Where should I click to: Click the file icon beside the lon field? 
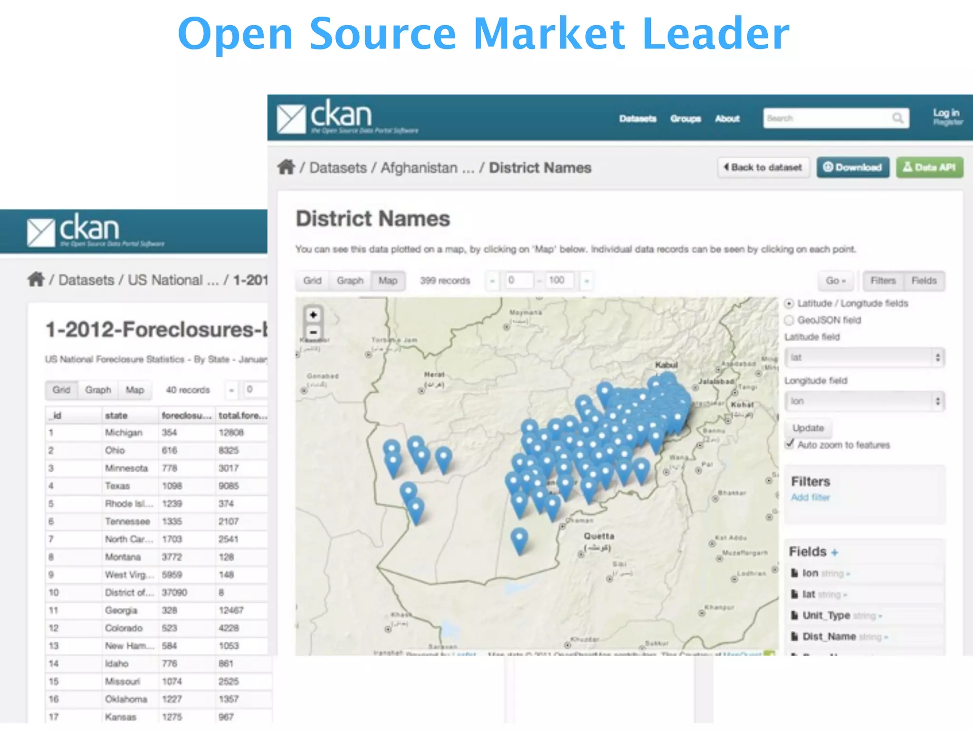794,573
